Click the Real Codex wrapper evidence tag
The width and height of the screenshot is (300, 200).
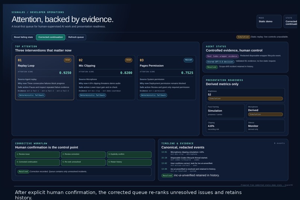pyautogui.click(x=222, y=56)
